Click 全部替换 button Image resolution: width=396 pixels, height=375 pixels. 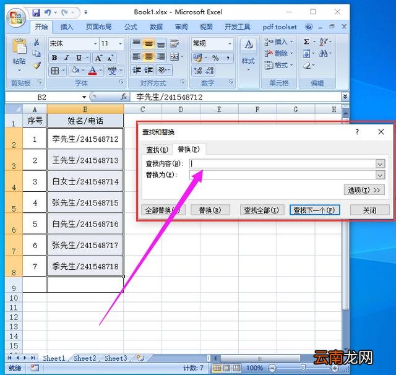coord(163,210)
